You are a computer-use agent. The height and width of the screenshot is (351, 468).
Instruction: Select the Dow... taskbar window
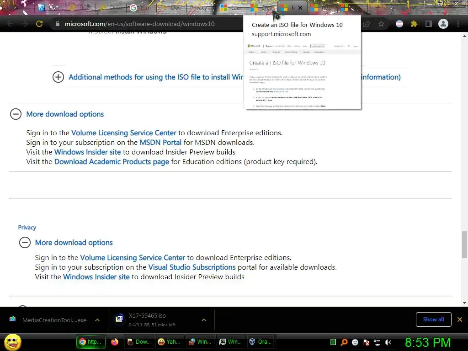pyautogui.click(x=139, y=342)
